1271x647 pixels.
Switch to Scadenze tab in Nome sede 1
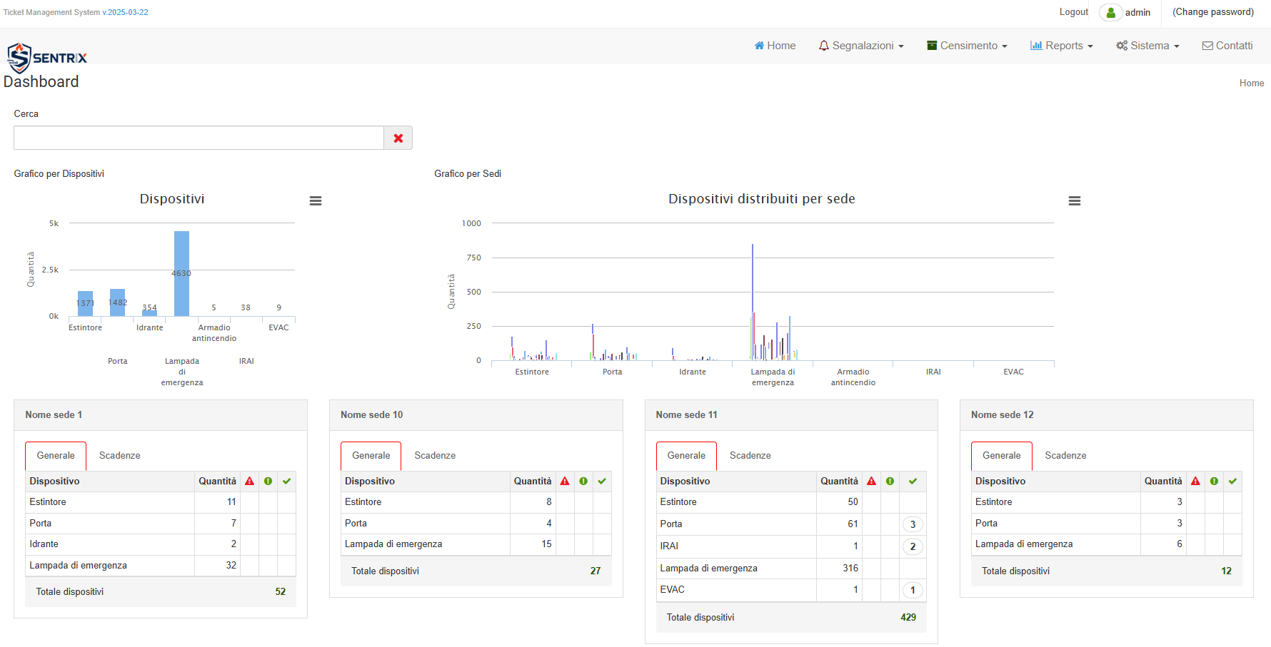120,456
